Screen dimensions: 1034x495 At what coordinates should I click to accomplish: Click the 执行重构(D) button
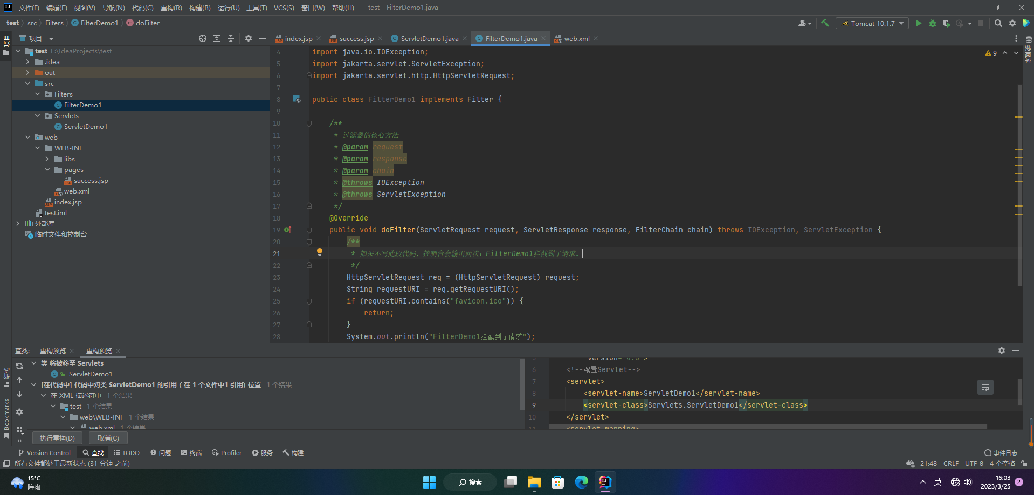[x=57, y=438]
